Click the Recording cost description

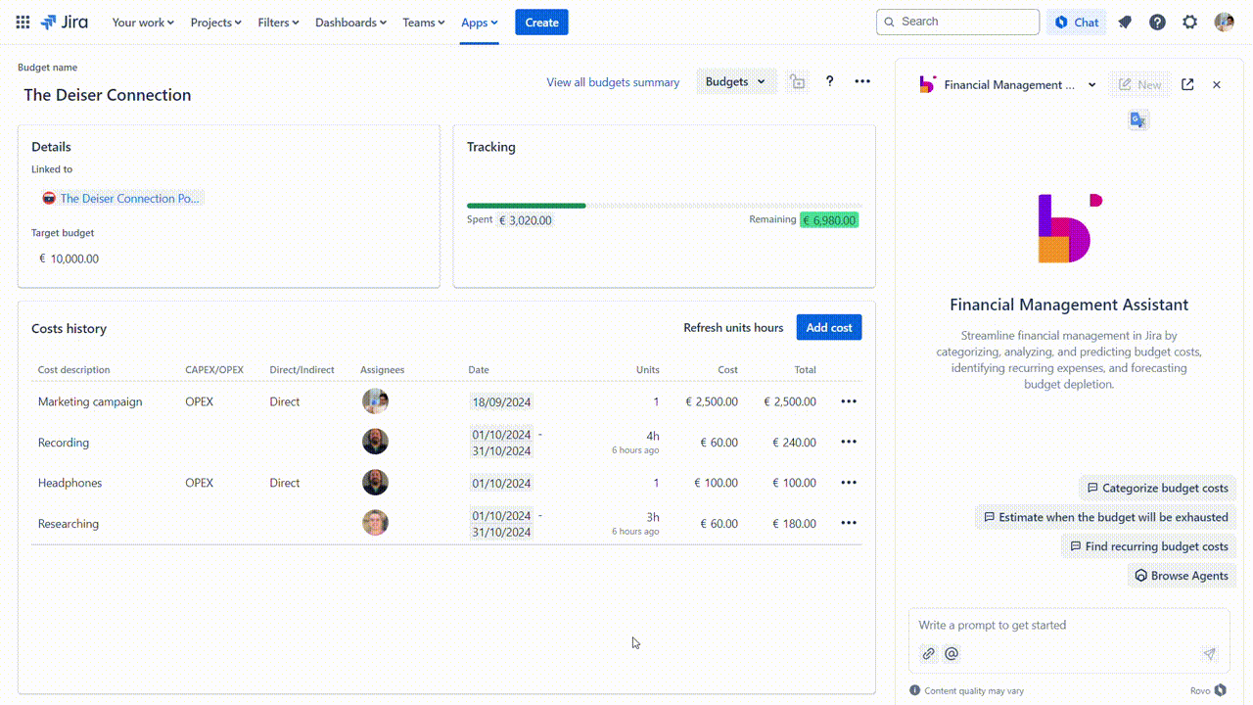[64, 443]
